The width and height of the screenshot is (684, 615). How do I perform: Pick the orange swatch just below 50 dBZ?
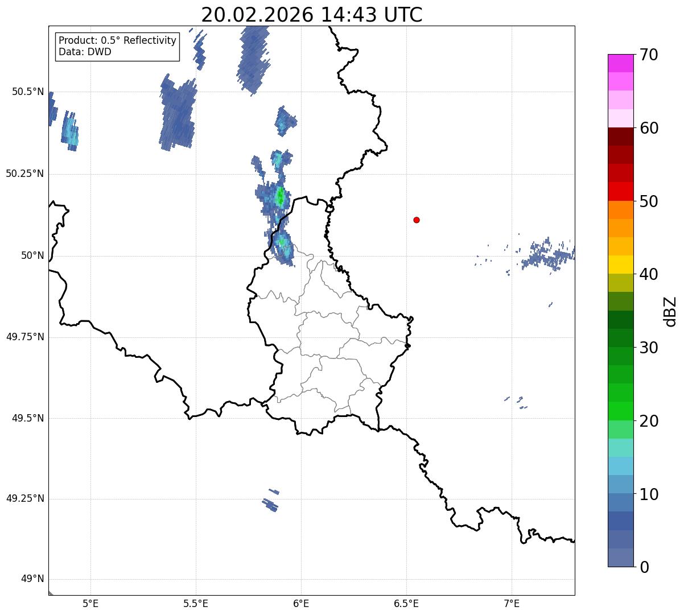621,210
